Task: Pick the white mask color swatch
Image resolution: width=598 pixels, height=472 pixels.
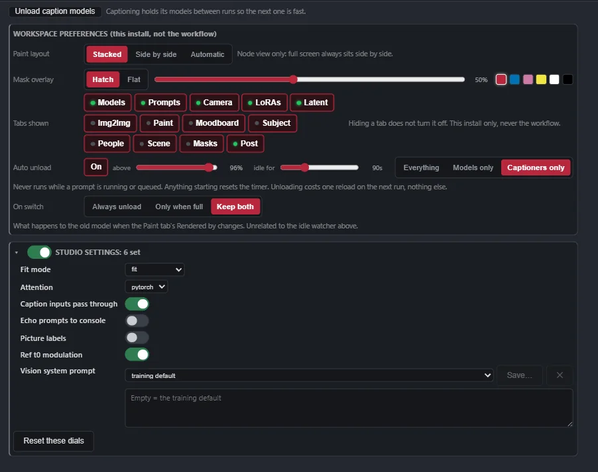Action: 554,79
